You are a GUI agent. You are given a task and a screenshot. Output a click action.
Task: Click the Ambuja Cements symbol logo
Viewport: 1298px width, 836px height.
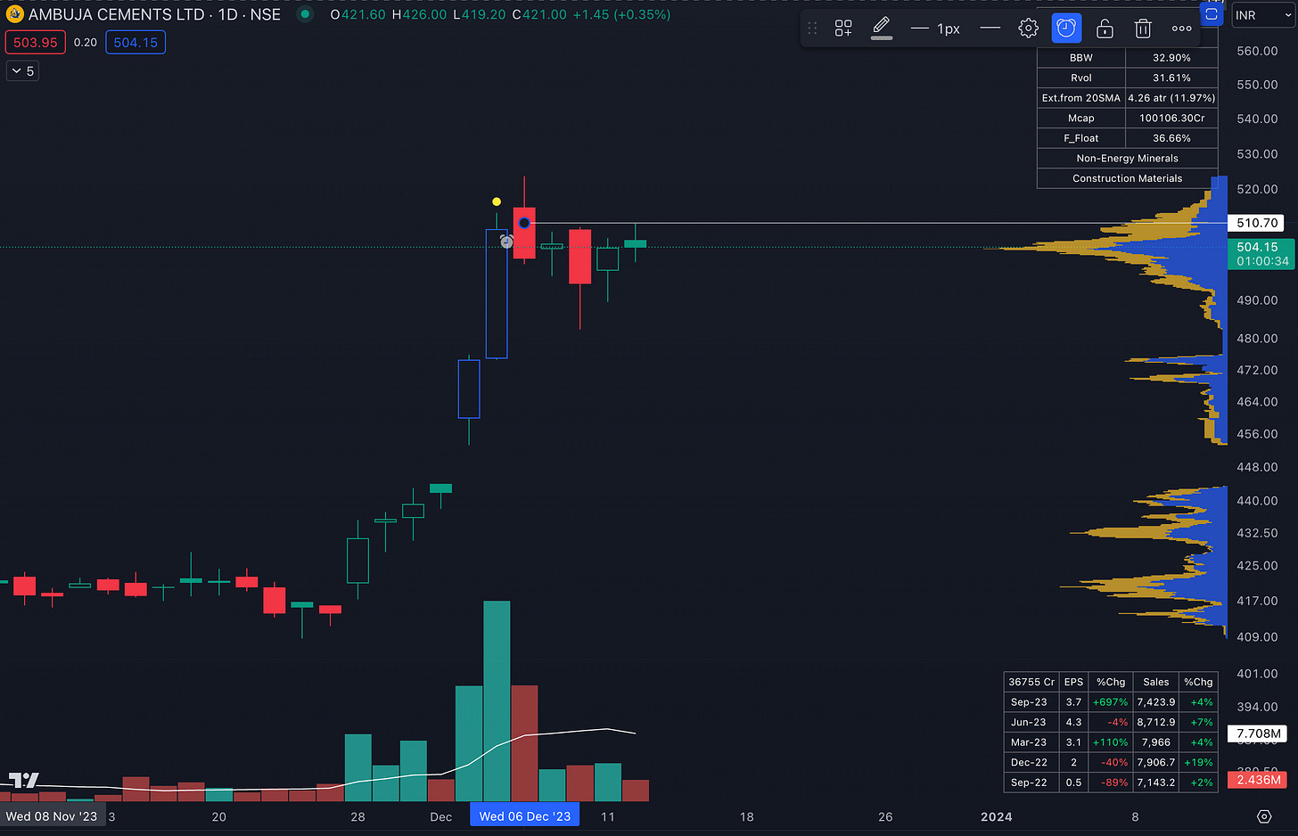click(14, 14)
